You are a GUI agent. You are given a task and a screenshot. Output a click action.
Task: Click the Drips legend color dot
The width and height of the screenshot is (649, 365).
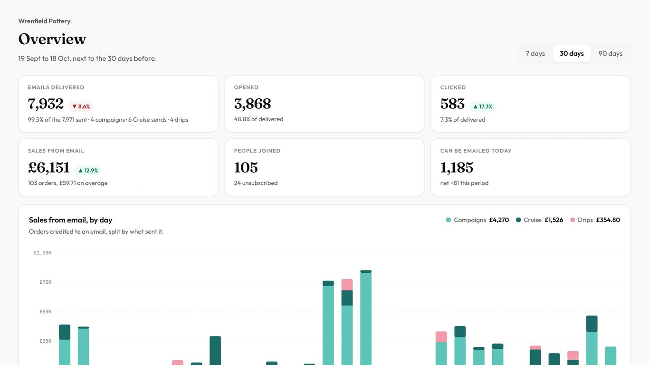point(573,220)
